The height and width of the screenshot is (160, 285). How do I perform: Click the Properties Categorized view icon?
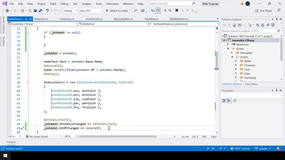coord(224,100)
